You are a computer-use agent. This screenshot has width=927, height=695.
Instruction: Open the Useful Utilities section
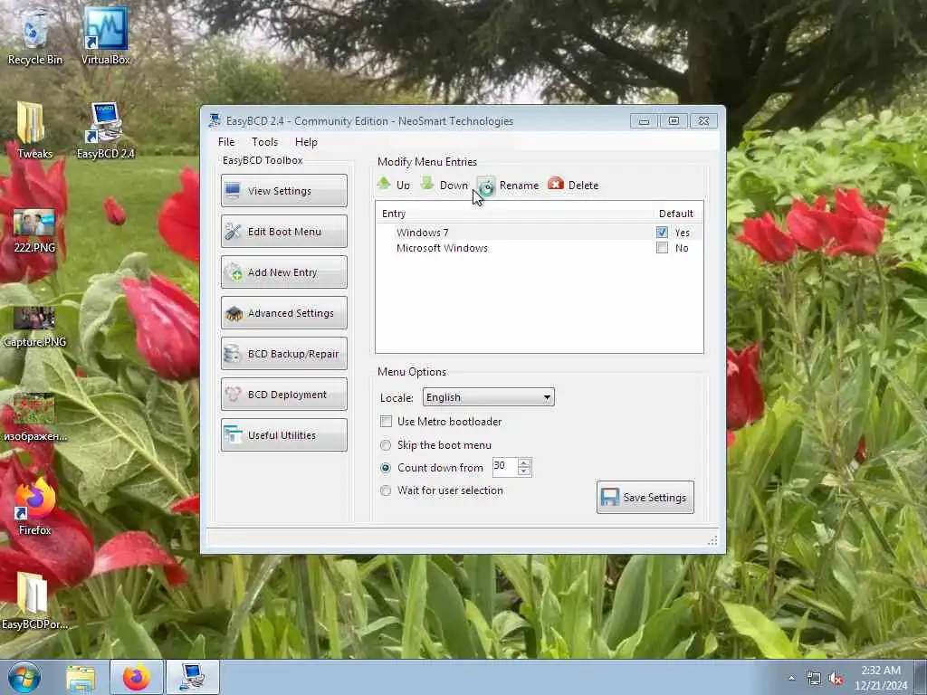pos(283,435)
